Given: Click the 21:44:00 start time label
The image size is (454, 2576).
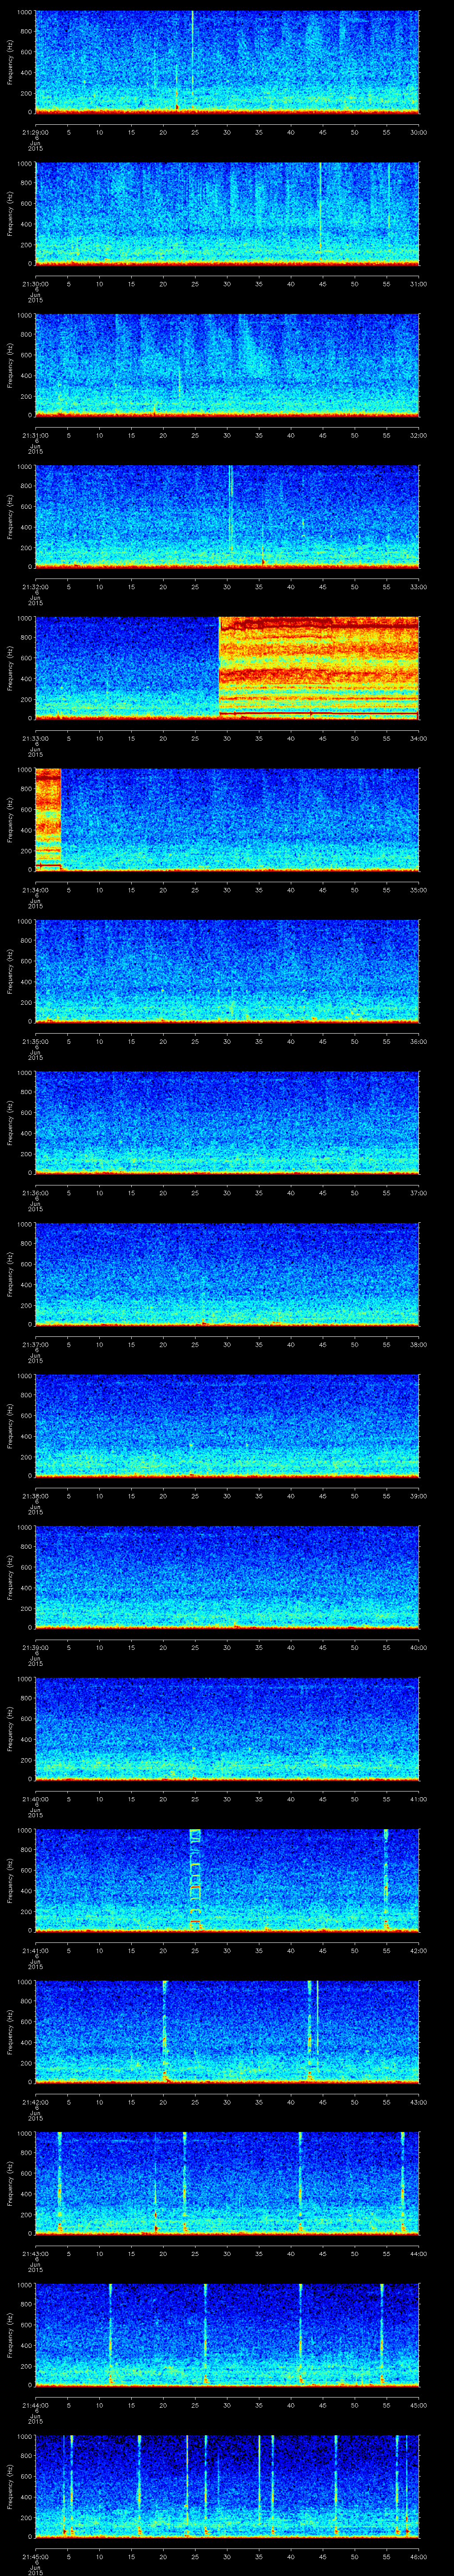Looking at the screenshot, I should point(35,2405).
